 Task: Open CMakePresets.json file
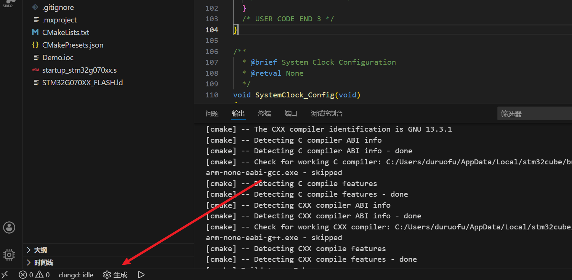point(72,45)
